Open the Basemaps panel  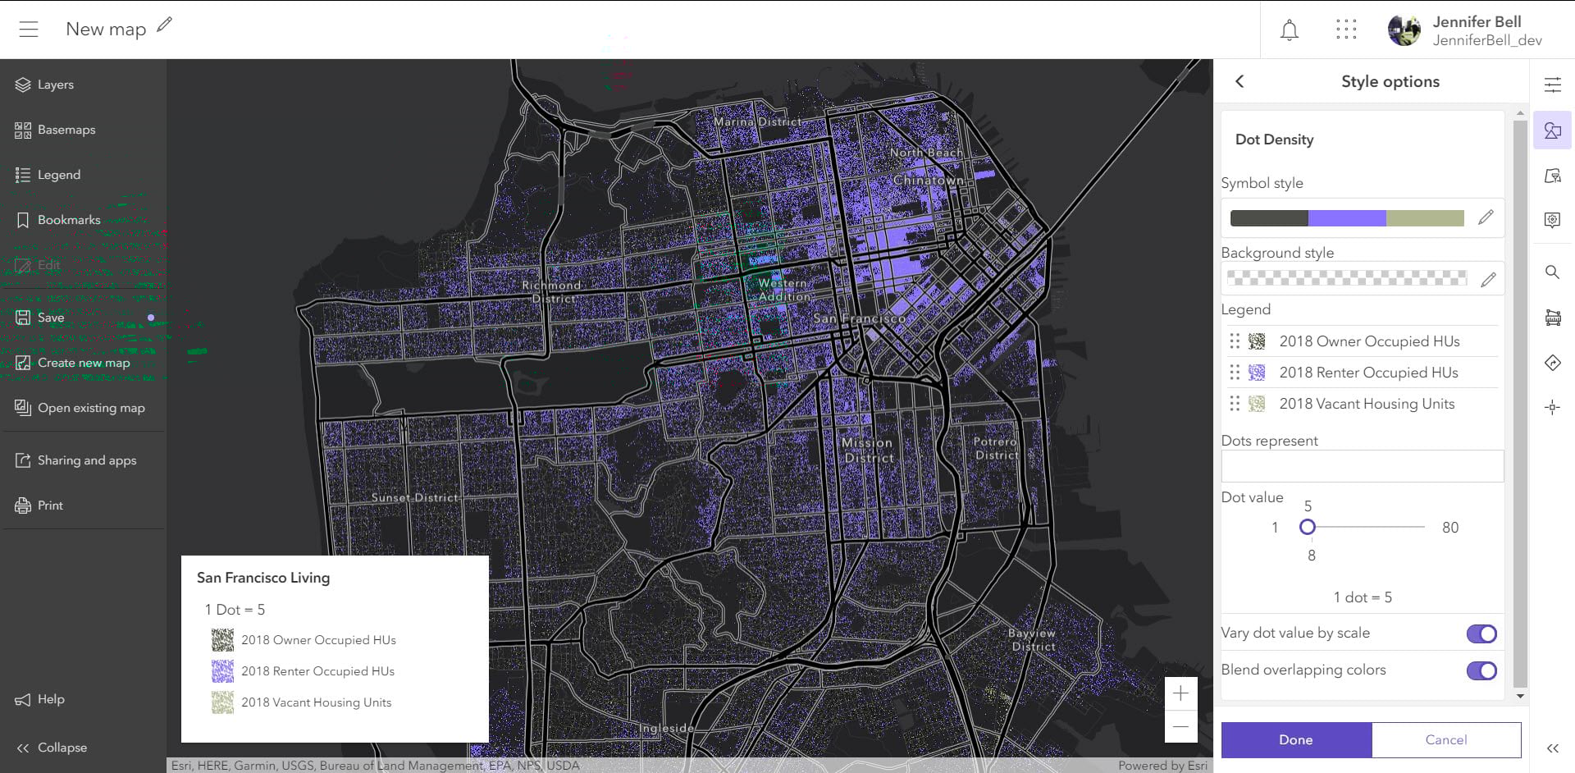[x=66, y=130]
